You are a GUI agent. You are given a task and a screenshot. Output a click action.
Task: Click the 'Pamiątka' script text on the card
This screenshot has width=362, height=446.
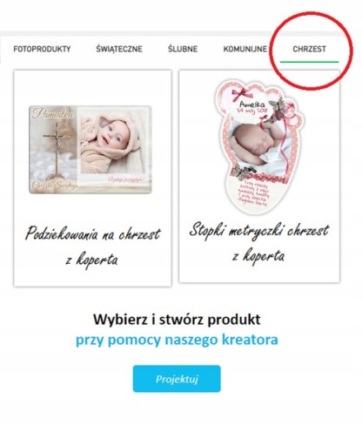pyautogui.click(x=52, y=113)
